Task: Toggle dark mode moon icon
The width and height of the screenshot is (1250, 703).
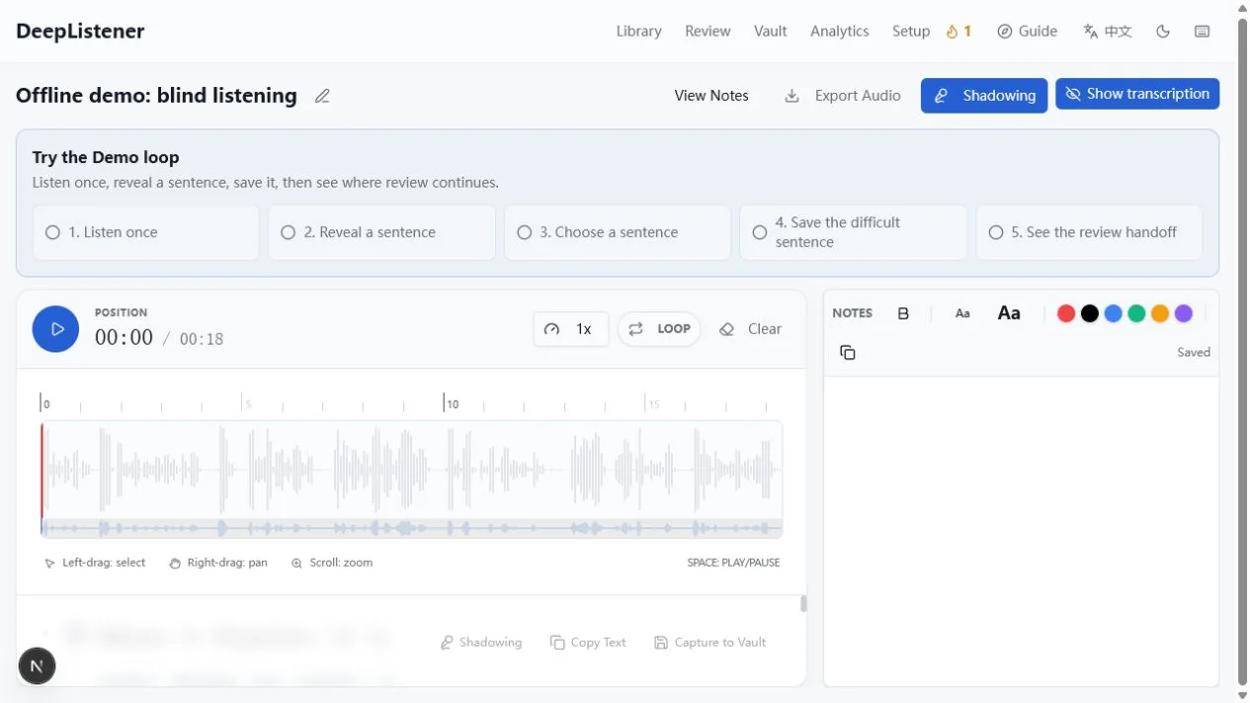Action: (x=1163, y=32)
